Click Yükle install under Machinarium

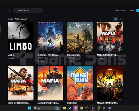point(71,61)
